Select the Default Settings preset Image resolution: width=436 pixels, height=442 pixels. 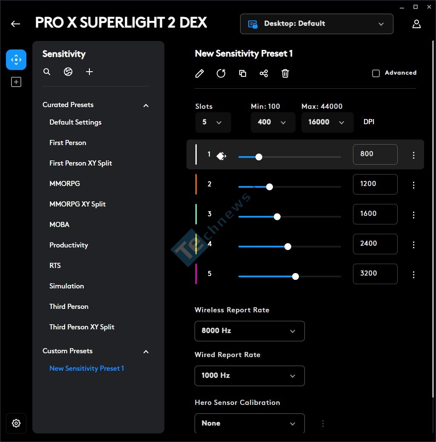[75, 122]
